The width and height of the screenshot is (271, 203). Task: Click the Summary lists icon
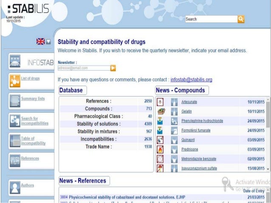(15, 101)
